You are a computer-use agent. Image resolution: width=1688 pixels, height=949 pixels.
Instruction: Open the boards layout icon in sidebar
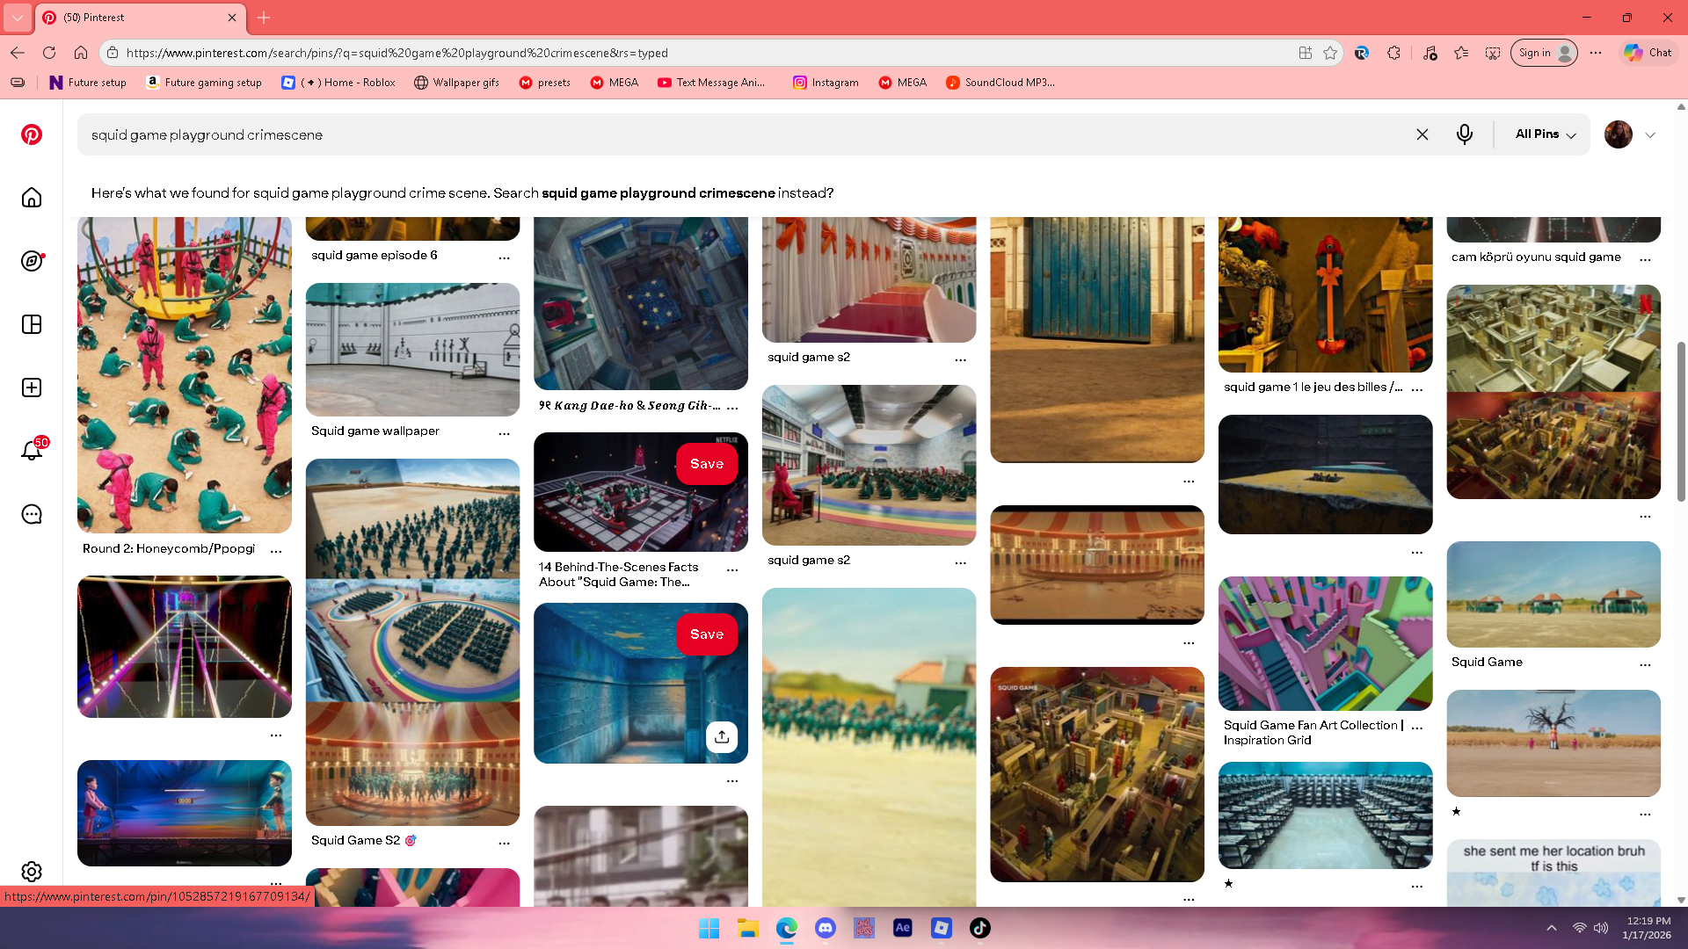[x=32, y=324]
